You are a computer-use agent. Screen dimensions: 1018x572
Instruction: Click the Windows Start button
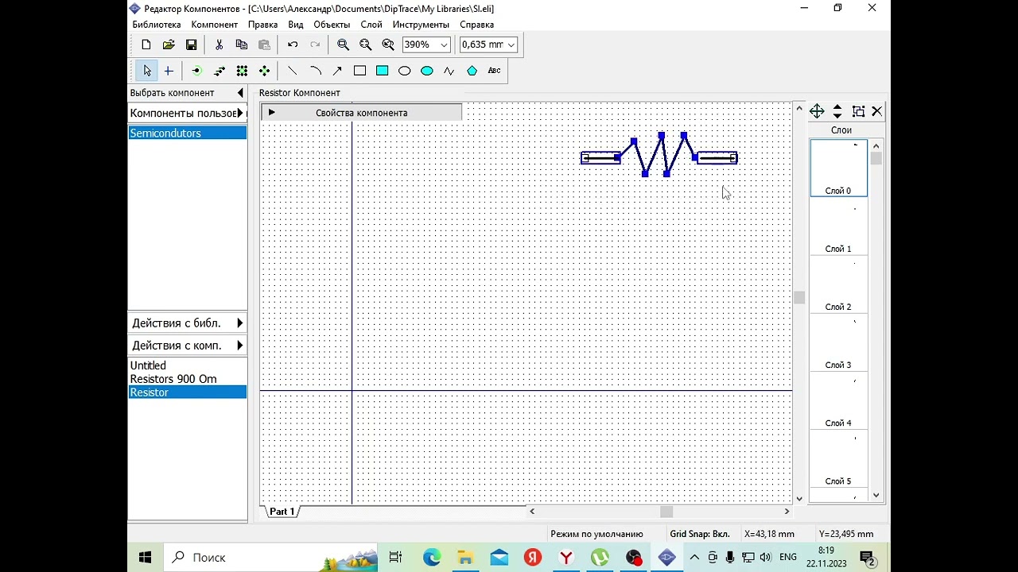[146, 558]
